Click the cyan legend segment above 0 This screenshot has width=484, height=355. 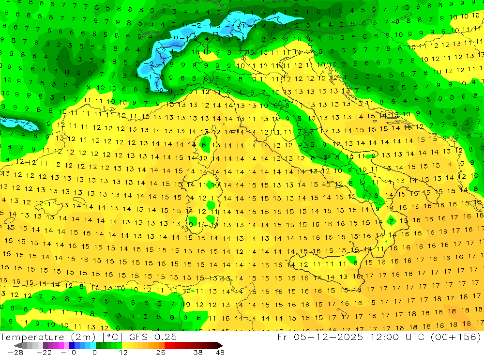[x=93, y=345]
